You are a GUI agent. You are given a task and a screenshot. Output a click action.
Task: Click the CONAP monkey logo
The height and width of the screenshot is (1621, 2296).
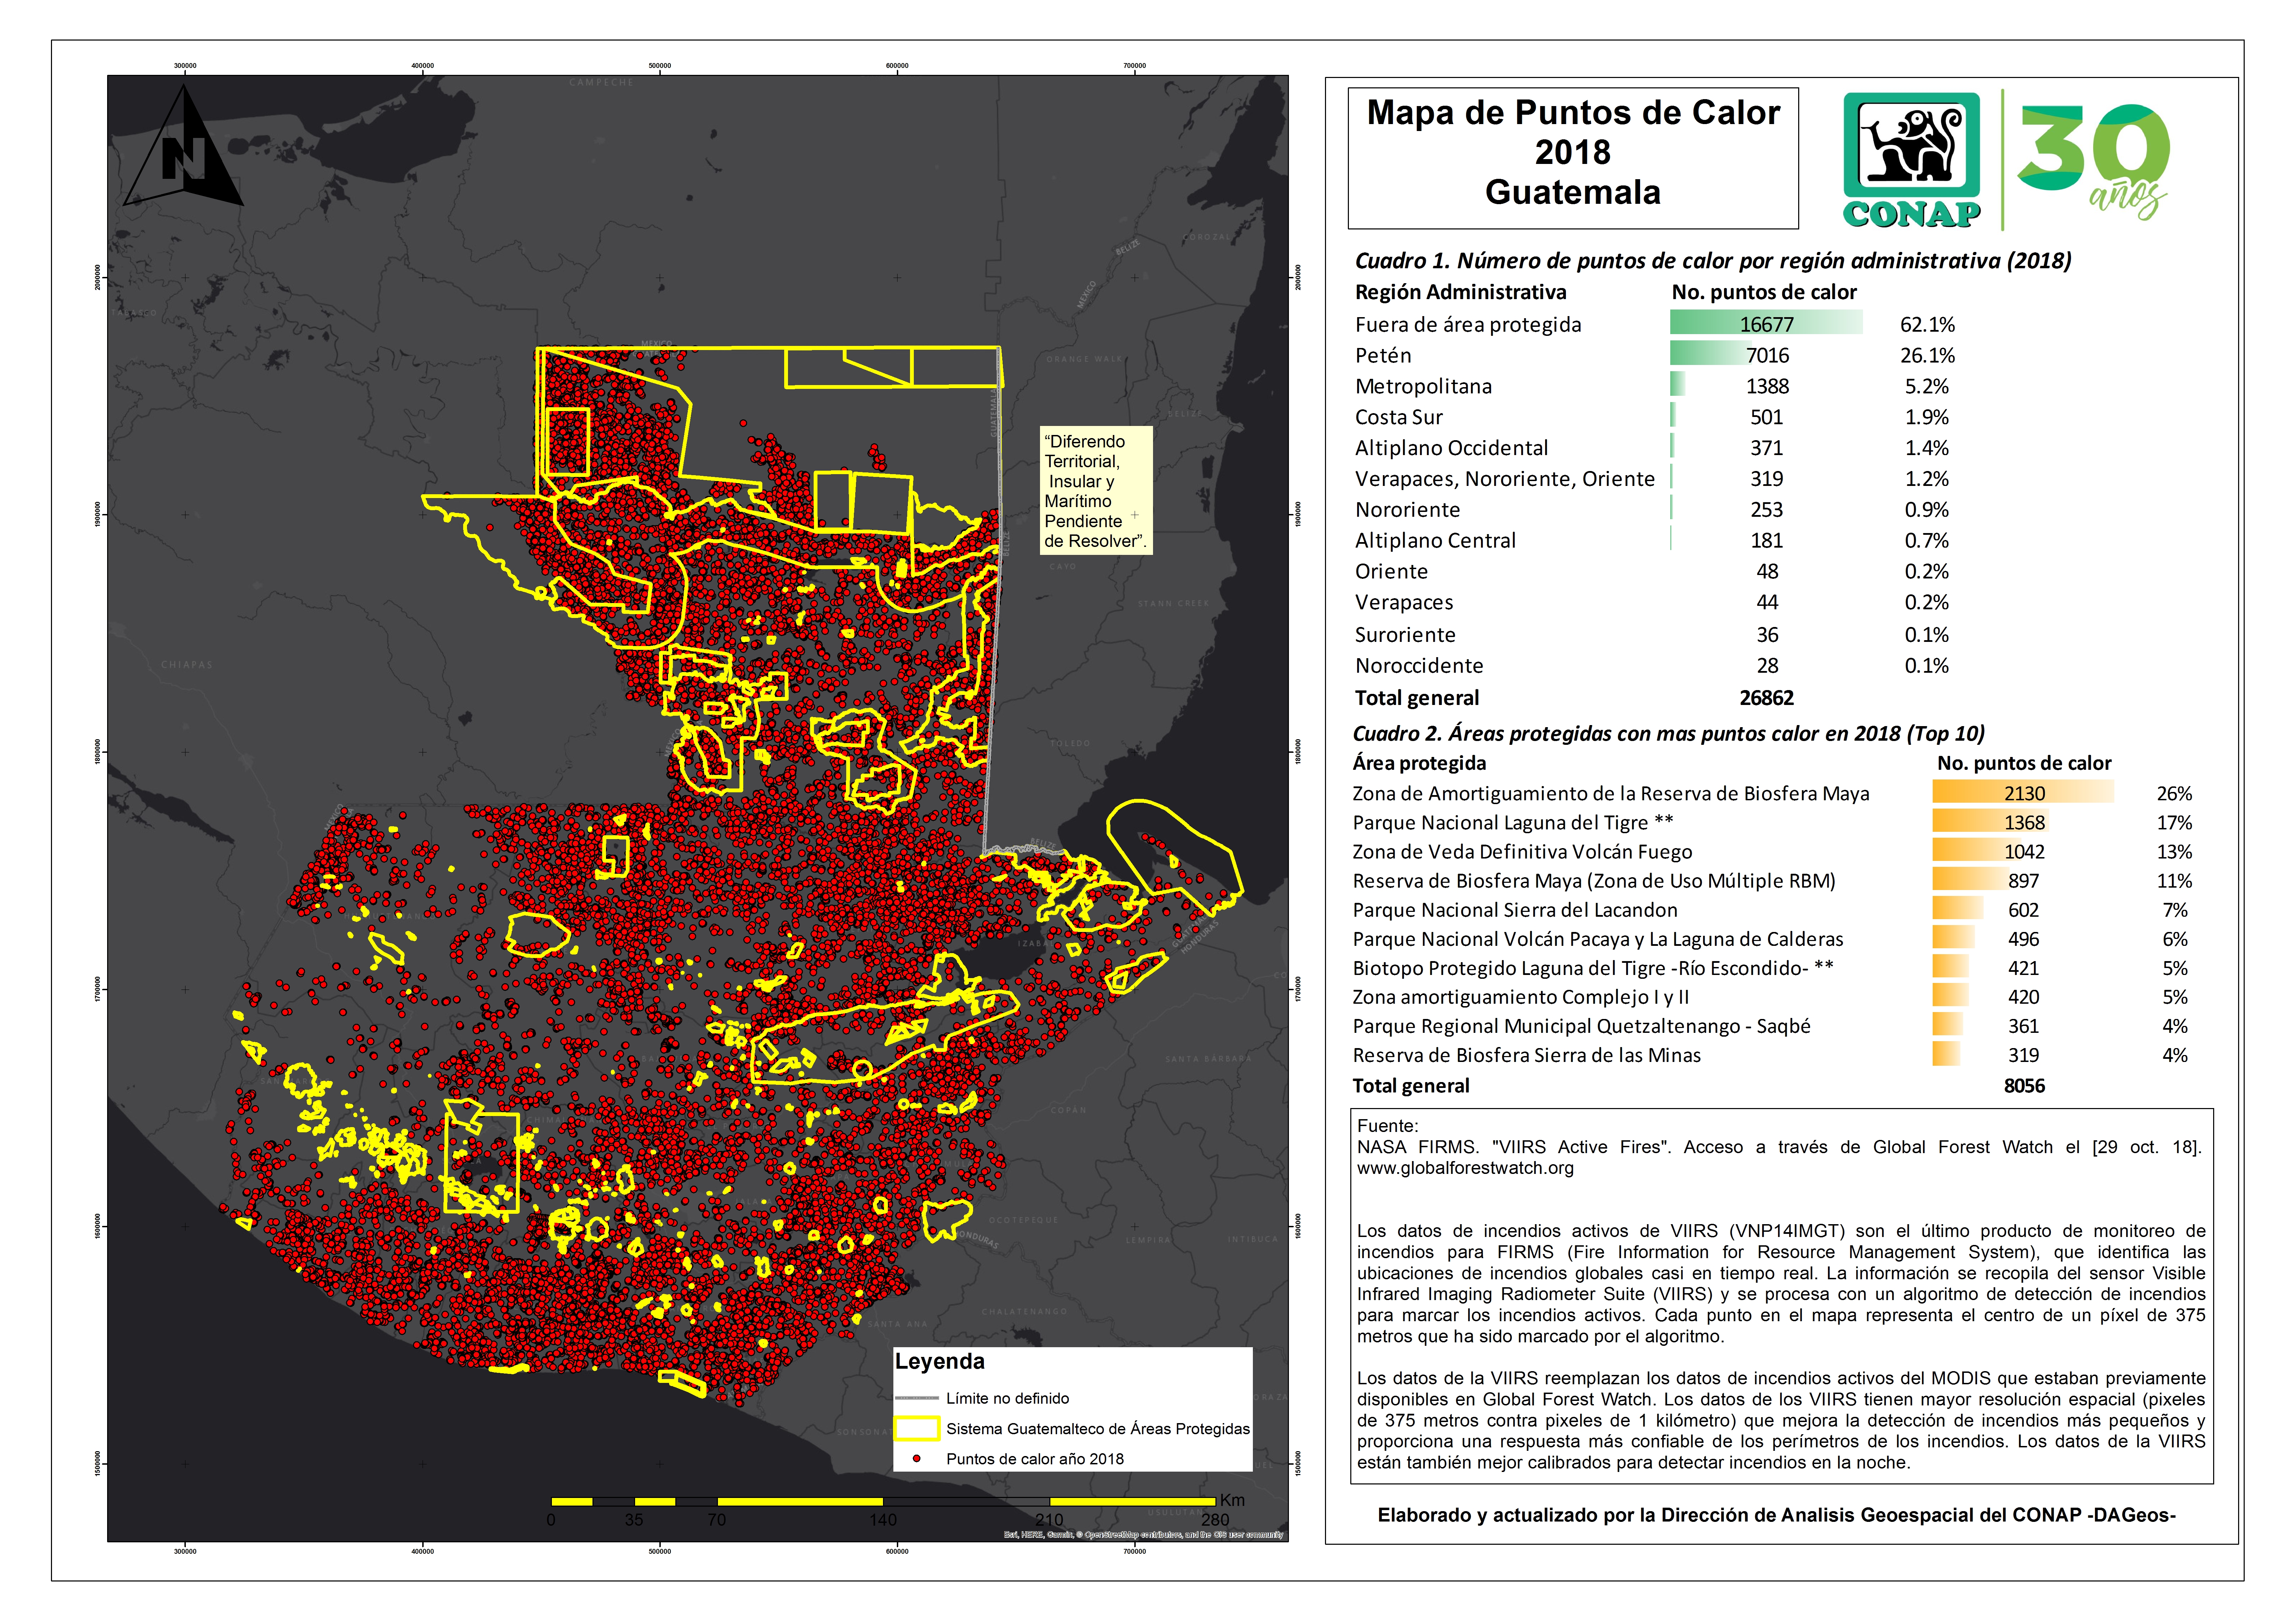[1911, 160]
